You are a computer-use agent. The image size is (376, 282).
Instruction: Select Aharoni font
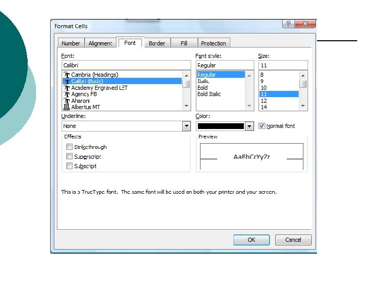point(122,101)
